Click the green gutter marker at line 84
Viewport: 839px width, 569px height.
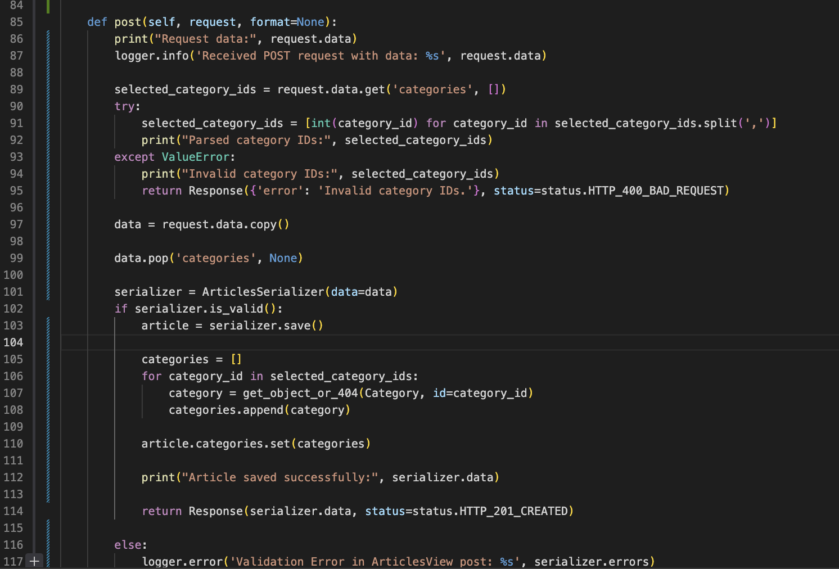(x=48, y=6)
